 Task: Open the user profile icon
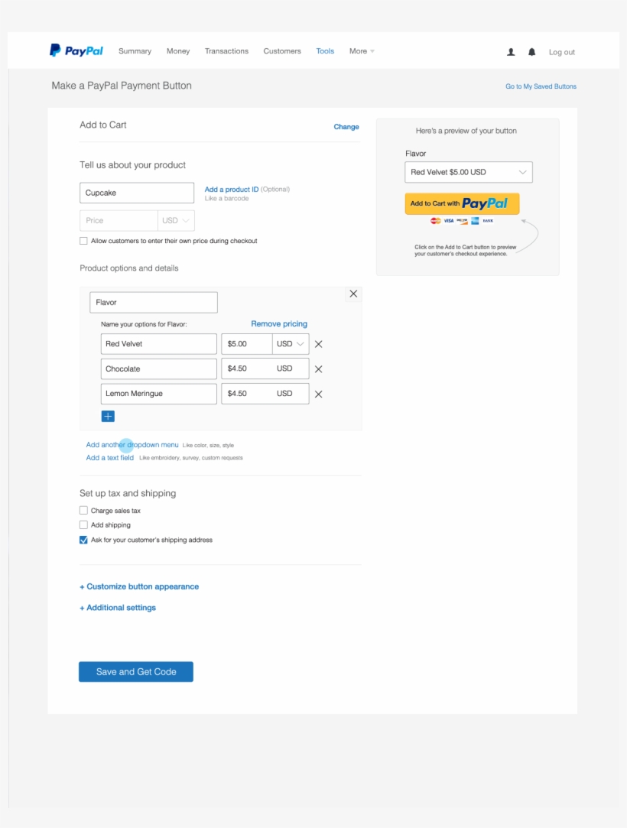point(511,52)
